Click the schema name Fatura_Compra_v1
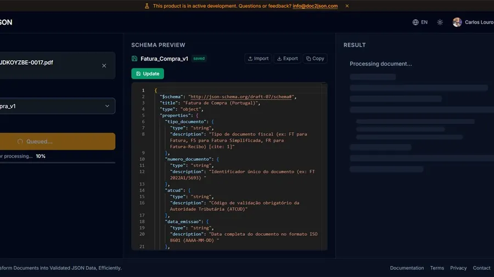494x277 pixels. point(164,59)
